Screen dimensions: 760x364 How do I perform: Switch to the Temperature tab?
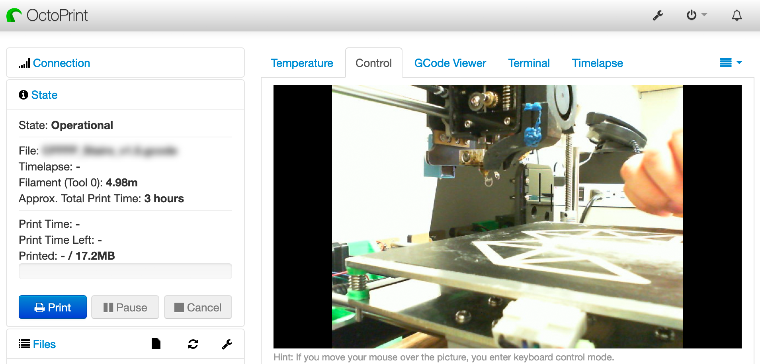[302, 63]
